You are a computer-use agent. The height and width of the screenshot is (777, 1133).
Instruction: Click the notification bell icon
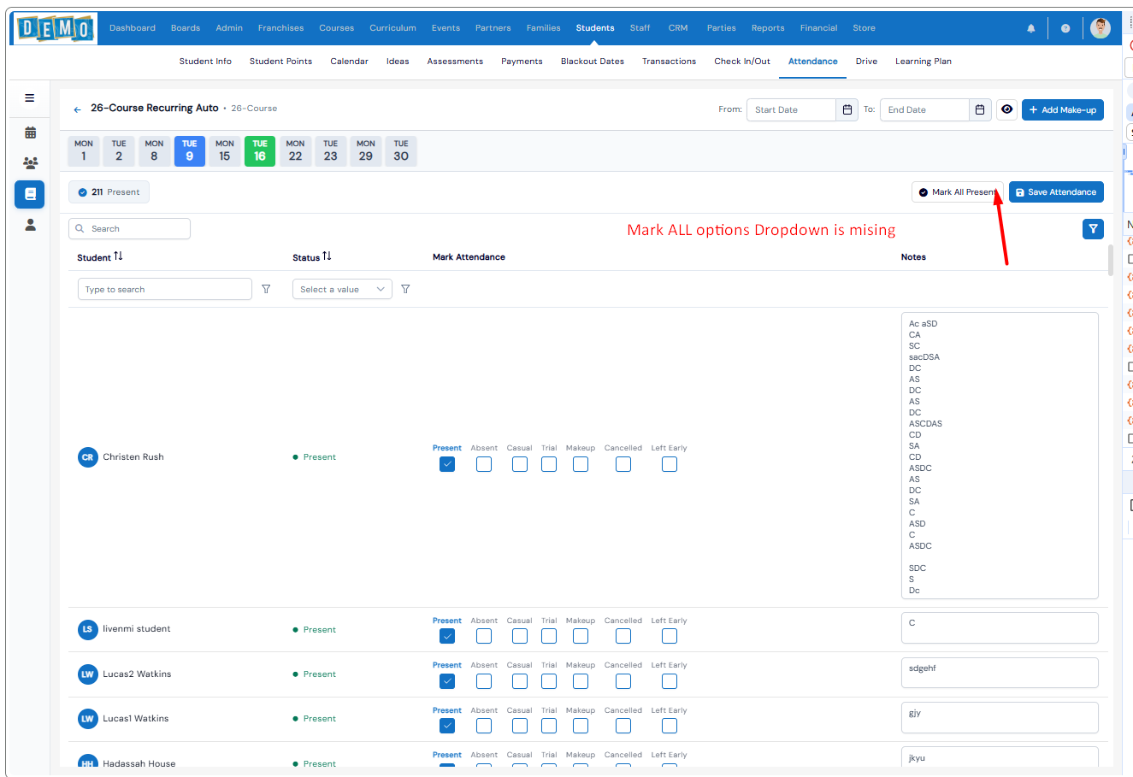coord(1030,28)
